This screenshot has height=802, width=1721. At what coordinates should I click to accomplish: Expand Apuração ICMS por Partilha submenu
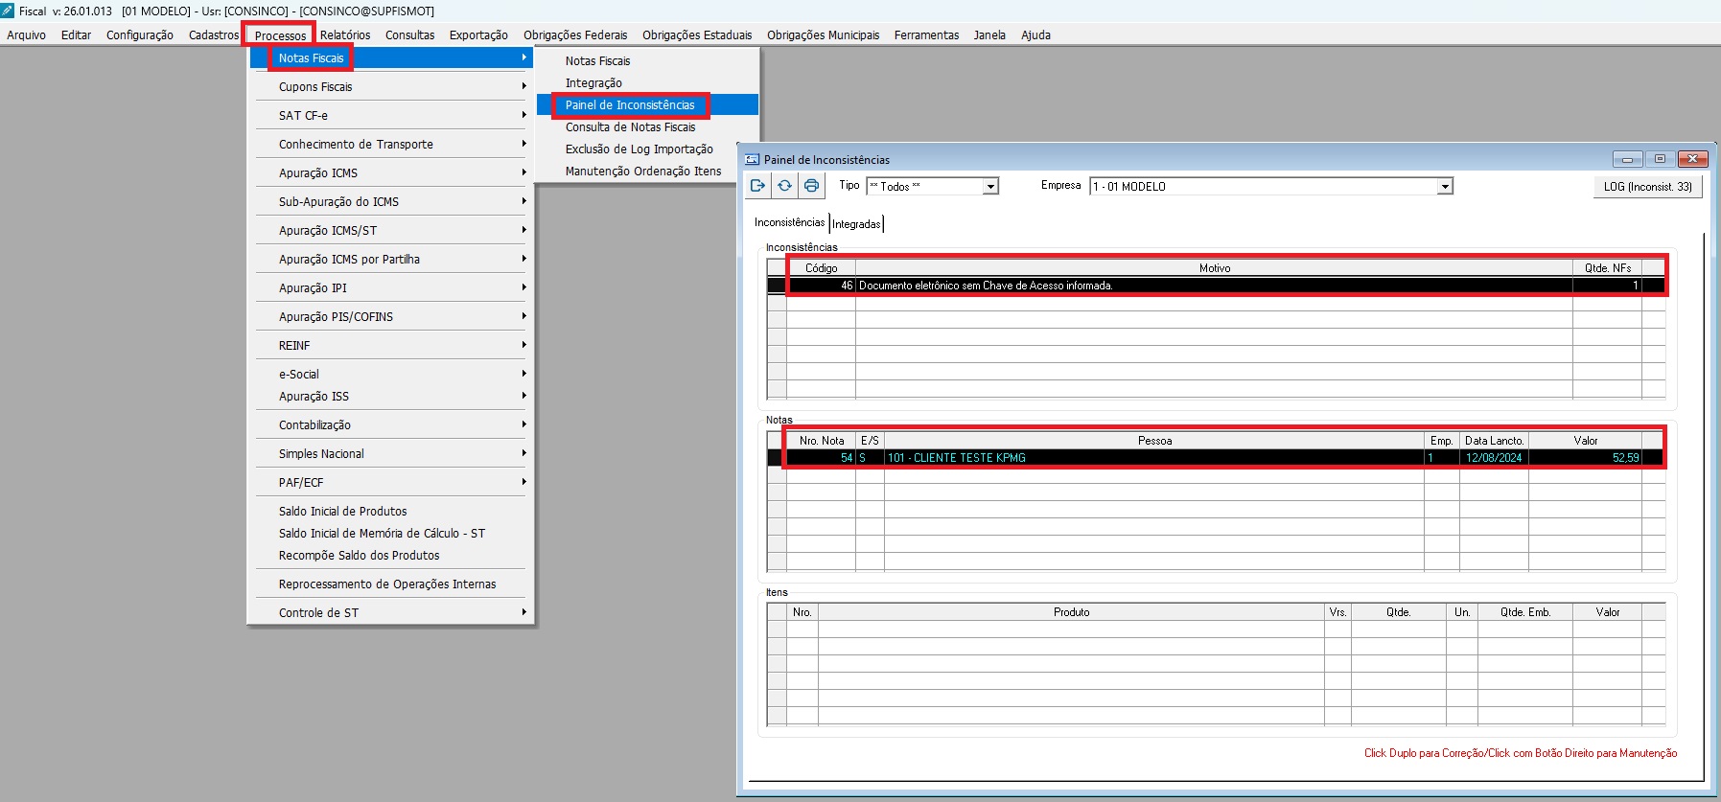(x=391, y=259)
